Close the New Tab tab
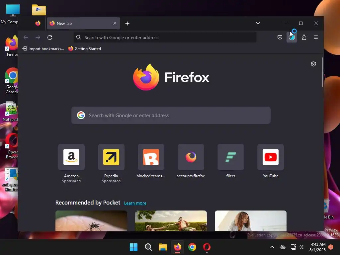The width and height of the screenshot is (340, 255). click(x=115, y=23)
